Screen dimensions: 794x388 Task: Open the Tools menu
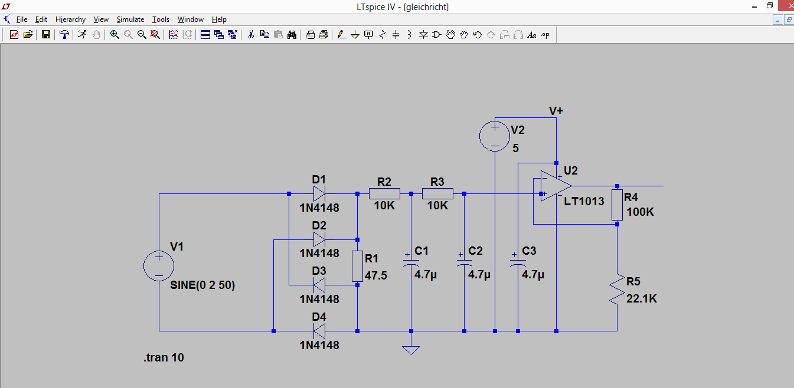(161, 19)
